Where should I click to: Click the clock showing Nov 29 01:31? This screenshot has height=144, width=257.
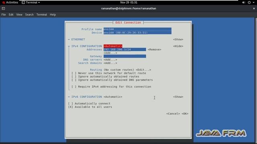(128, 2)
